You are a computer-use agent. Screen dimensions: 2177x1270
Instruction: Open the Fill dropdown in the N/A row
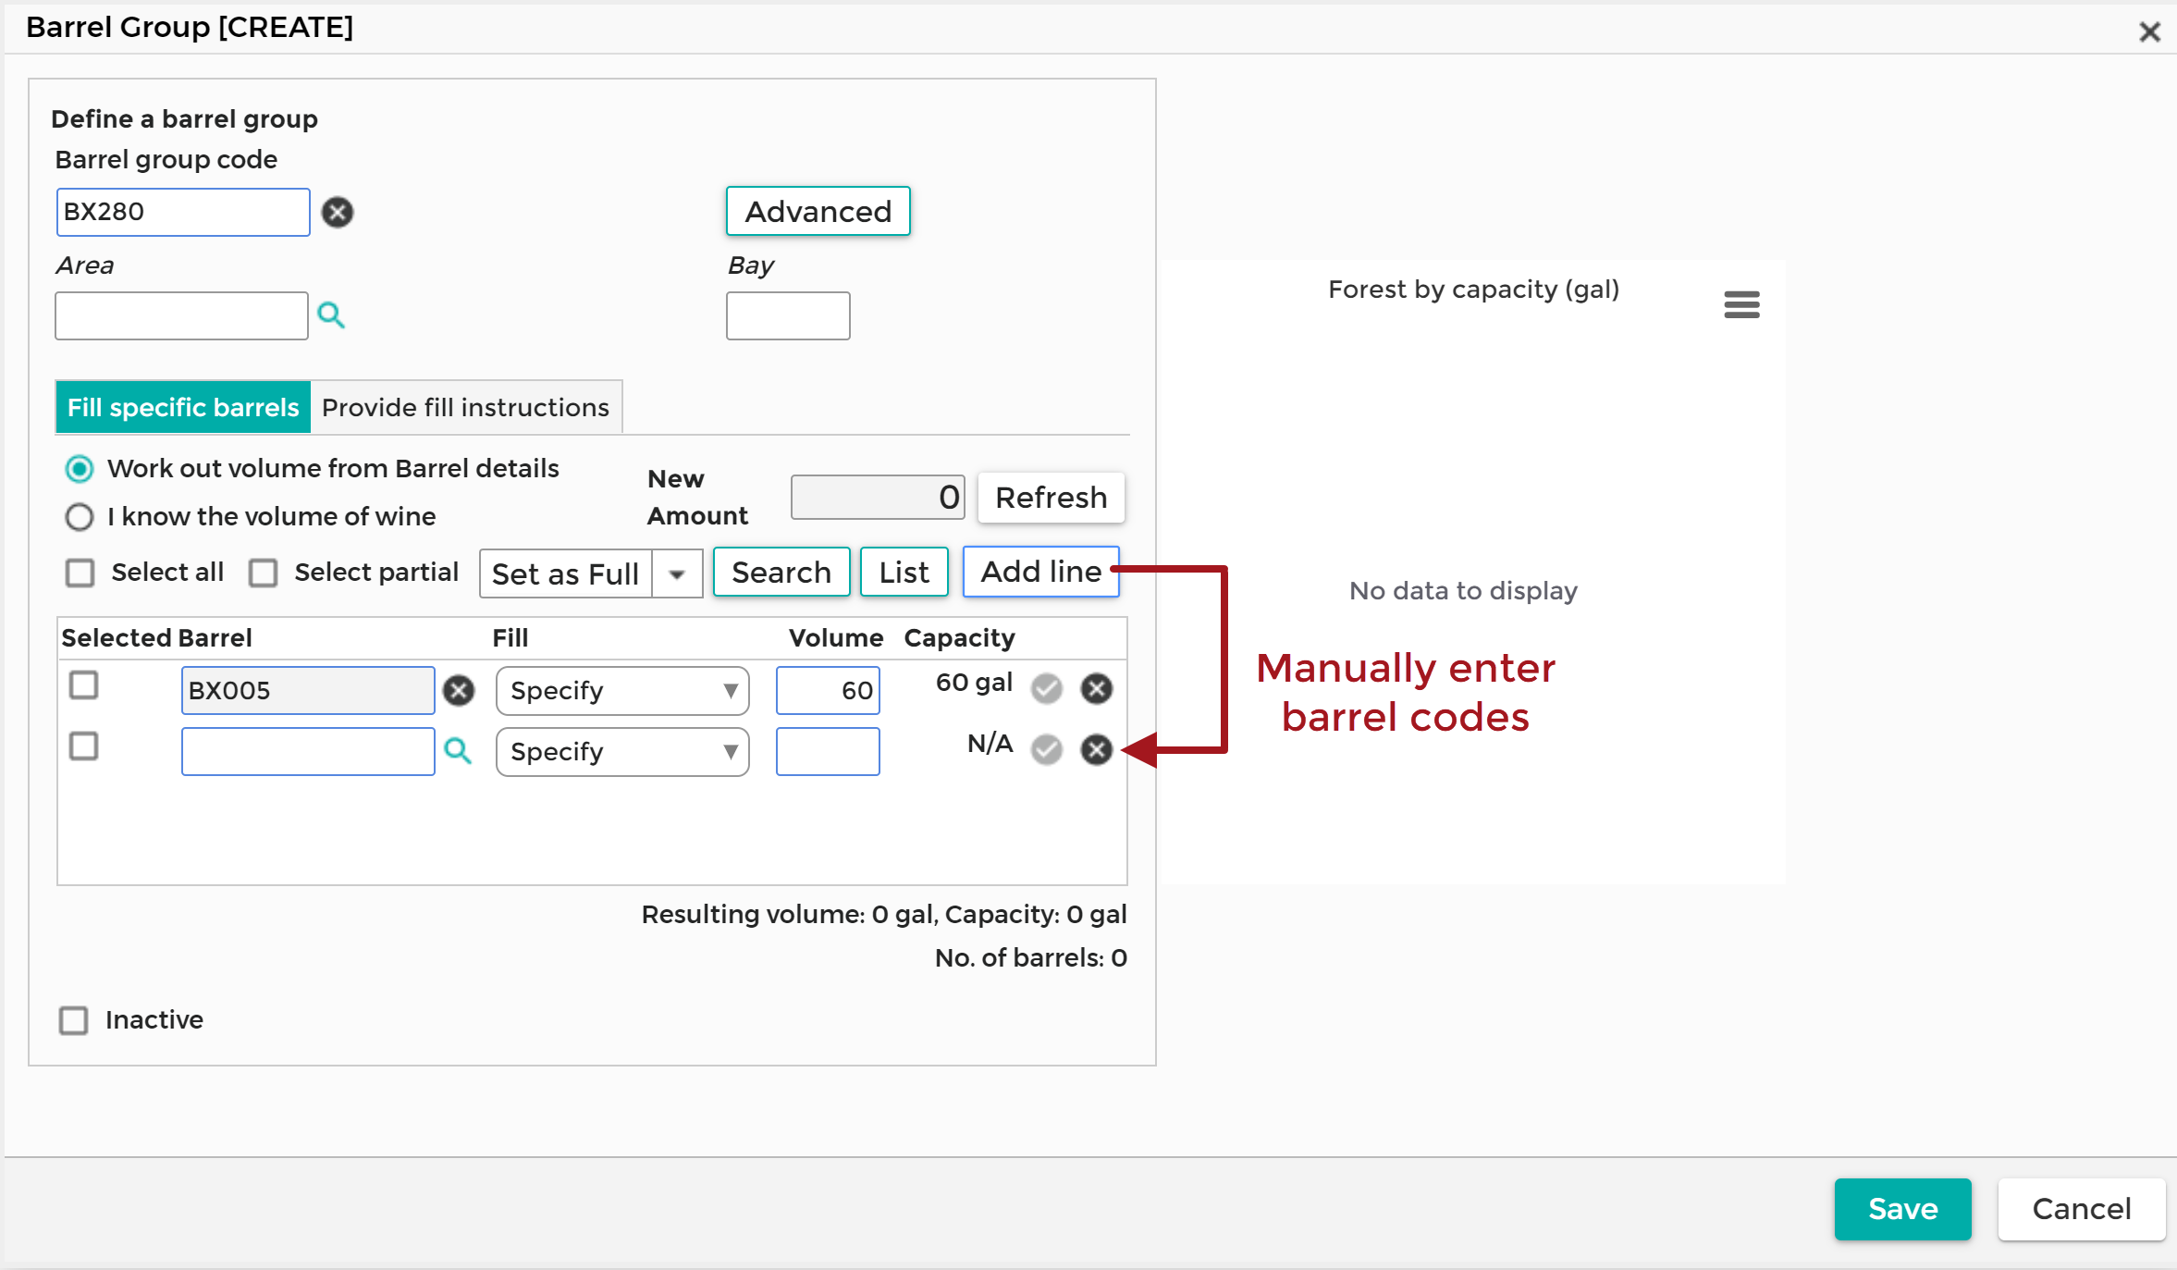pyautogui.click(x=622, y=752)
